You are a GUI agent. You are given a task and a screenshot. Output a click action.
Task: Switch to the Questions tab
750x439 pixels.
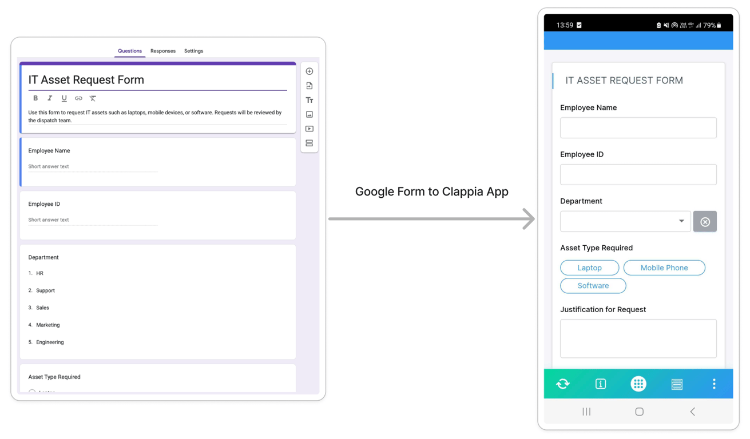(130, 51)
